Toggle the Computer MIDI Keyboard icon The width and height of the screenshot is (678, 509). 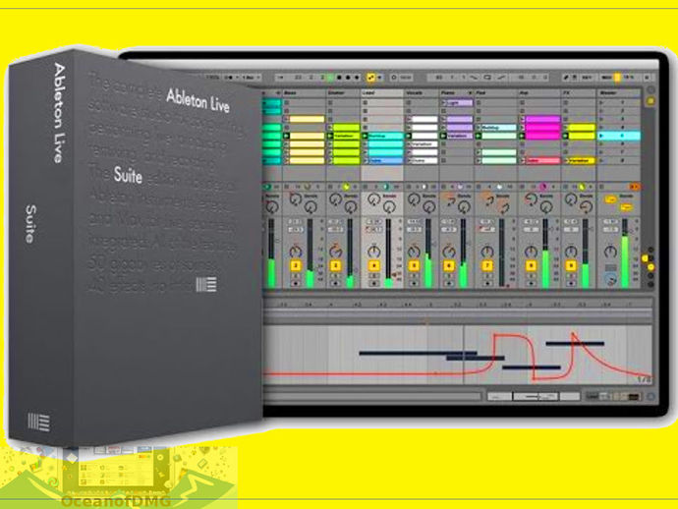coord(575,78)
